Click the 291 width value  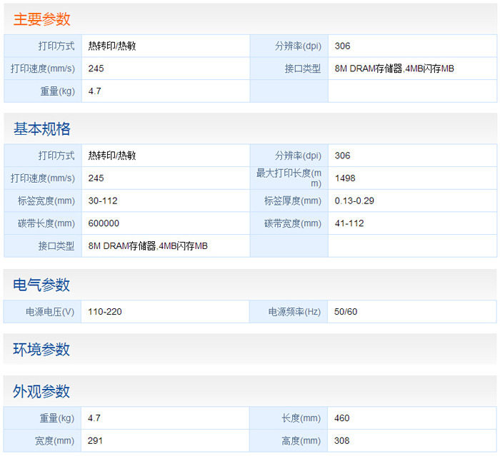pos(96,441)
